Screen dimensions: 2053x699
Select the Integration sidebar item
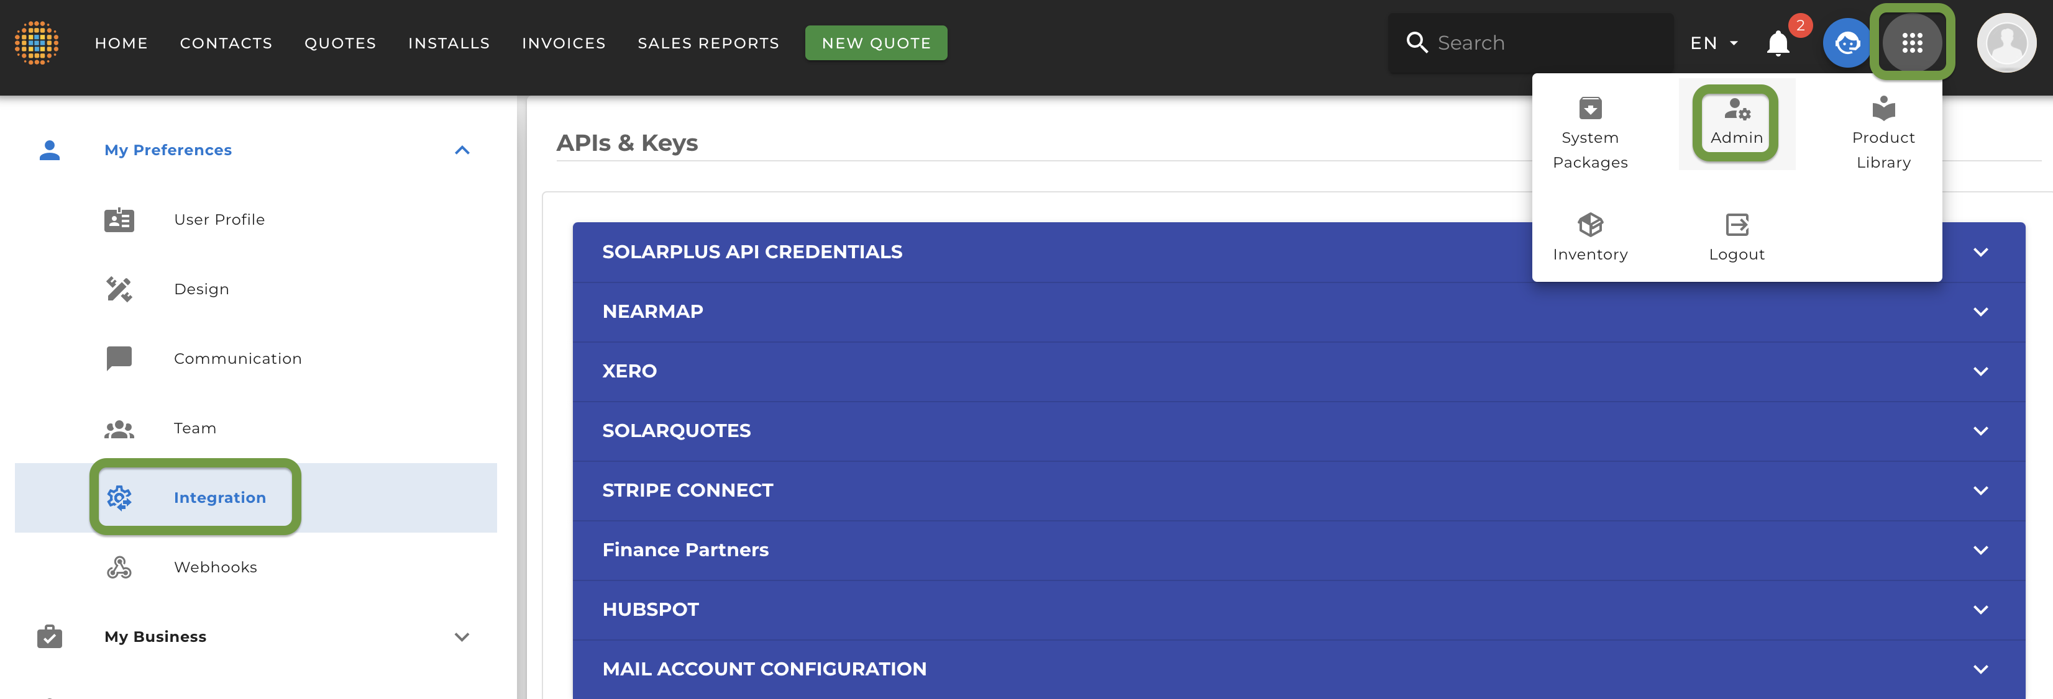[256, 498]
